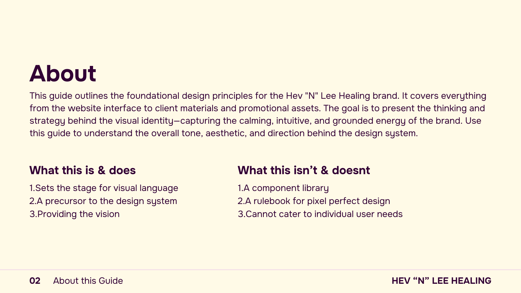The height and width of the screenshot is (293, 521).
Task: Select 'A rulebook for pixel perfect design' item
Action: tap(314, 201)
